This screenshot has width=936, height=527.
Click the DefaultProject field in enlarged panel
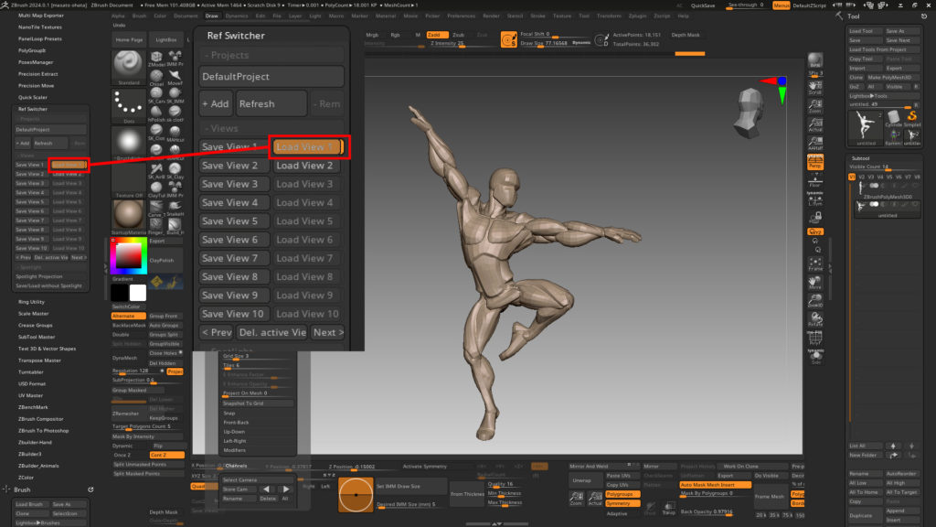click(271, 77)
